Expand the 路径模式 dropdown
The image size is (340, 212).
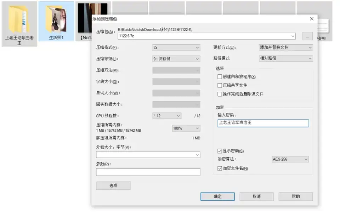pos(286,58)
